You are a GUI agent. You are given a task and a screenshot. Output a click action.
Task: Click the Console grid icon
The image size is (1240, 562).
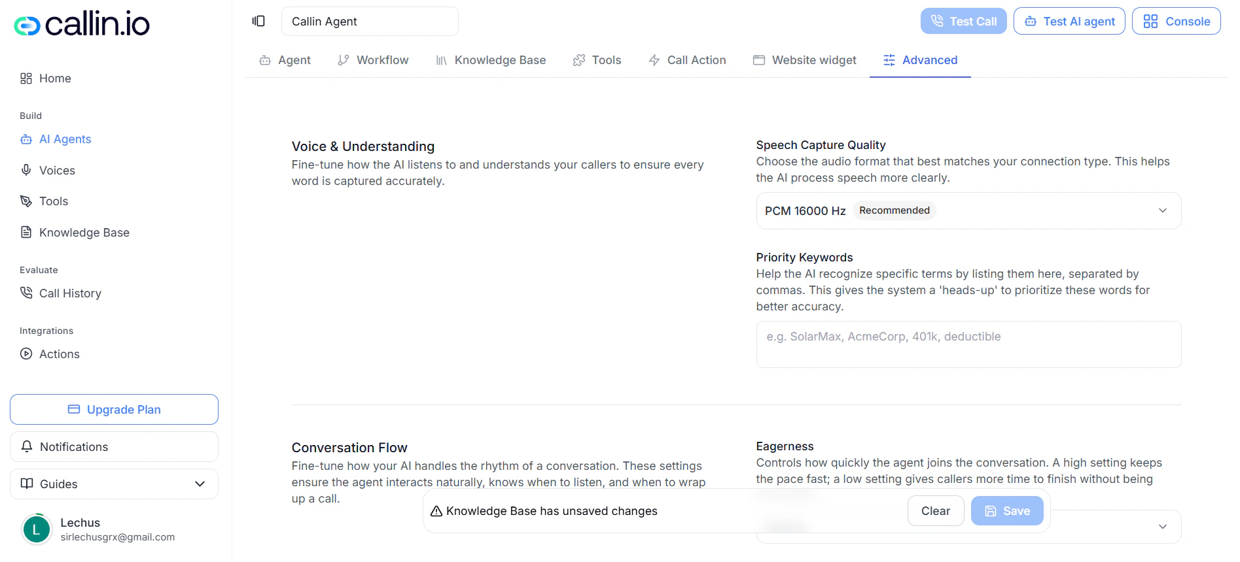[x=1150, y=21]
